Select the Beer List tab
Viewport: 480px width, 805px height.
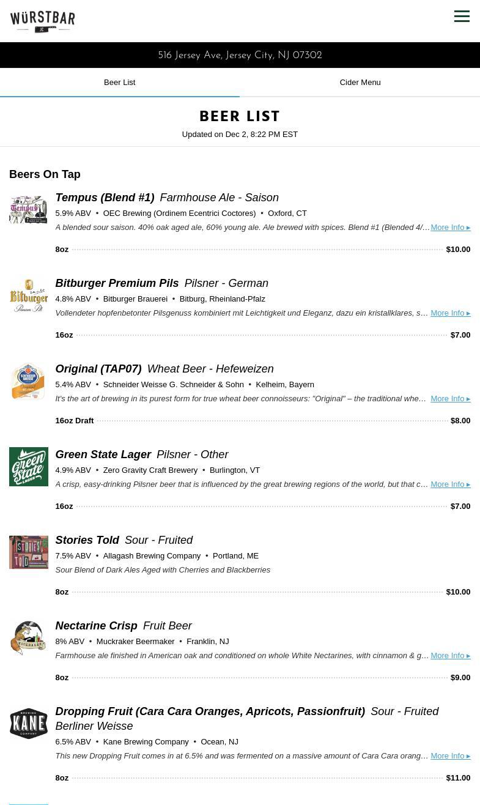pos(119,83)
